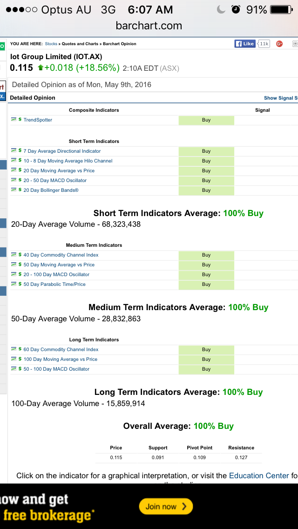The width and height of the screenshot is (298, 529).
Task: Open 20 Day Bollinger Bands link
Action: point(51,190)
